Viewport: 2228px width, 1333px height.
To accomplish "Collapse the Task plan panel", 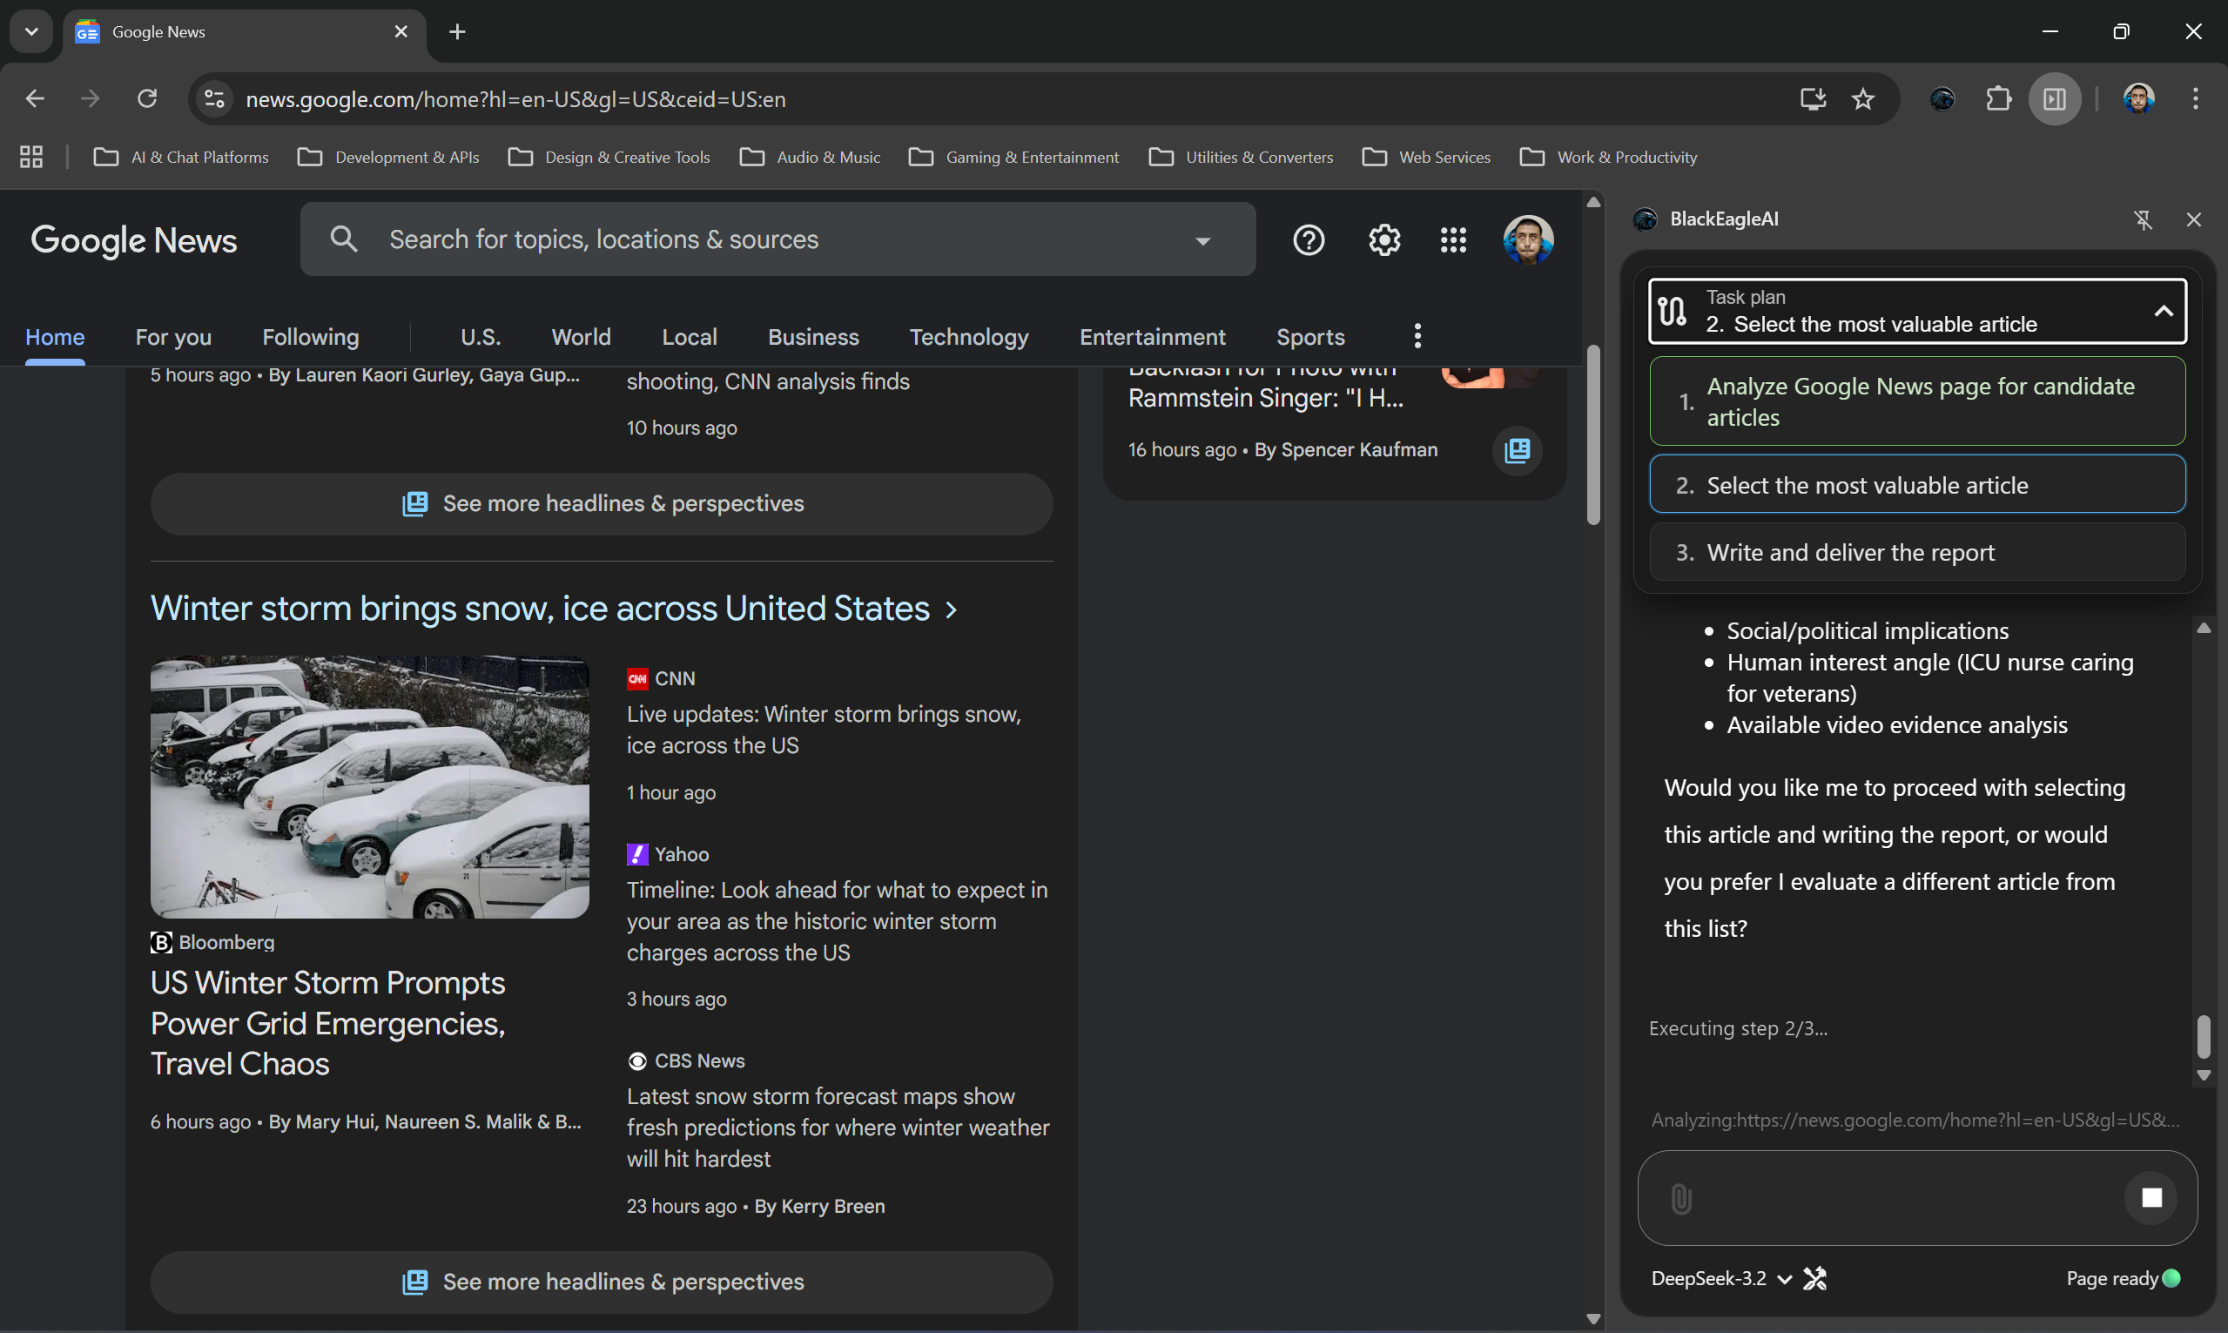I will (2164, 311).
